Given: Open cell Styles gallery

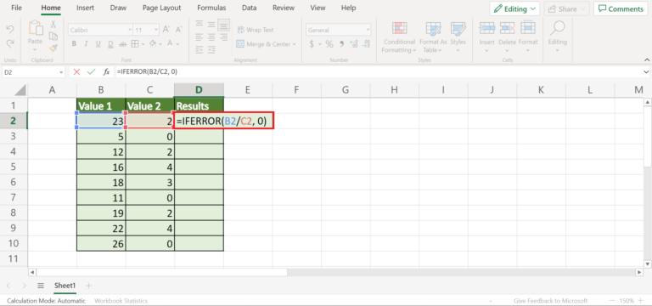Looking at the screenshot, I should (x=458, y=37).
